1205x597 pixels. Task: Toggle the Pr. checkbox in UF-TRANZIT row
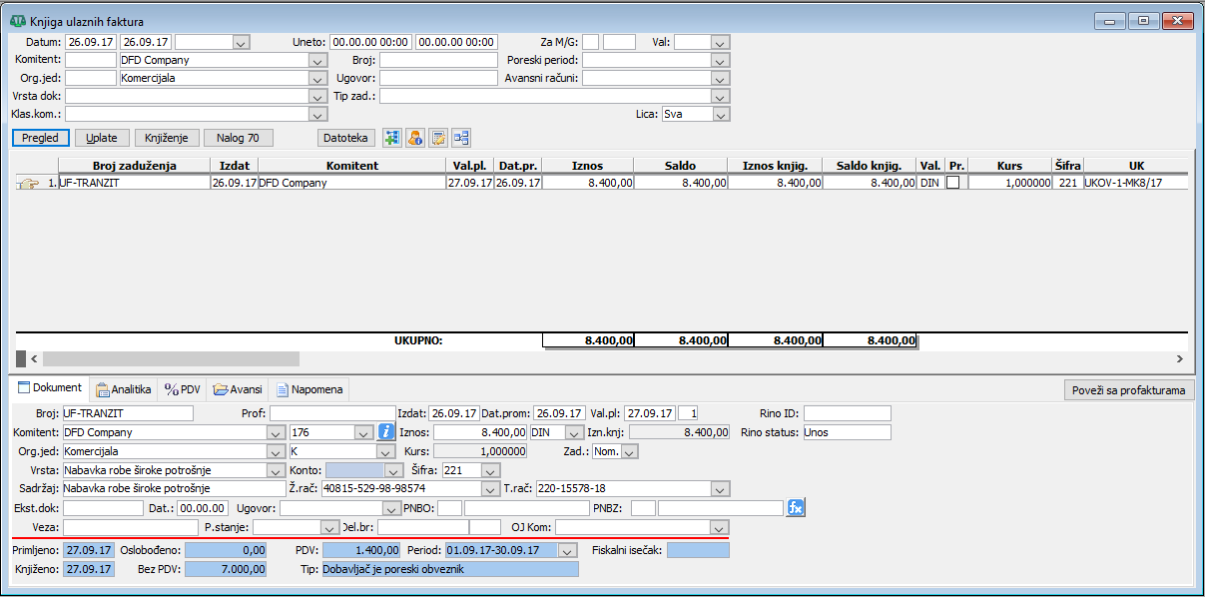coord(953,183)
